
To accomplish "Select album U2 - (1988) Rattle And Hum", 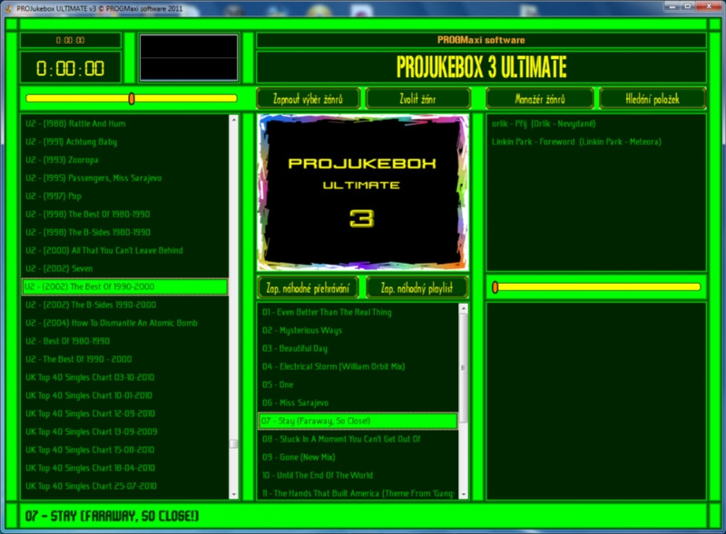I will click(x=124, y=123).
